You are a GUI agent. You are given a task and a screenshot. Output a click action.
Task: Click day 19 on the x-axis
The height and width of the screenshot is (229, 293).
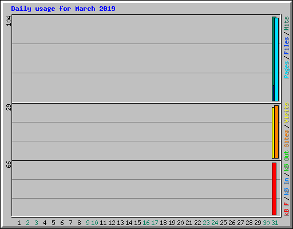pyautogui.click(x=172, y=223)
